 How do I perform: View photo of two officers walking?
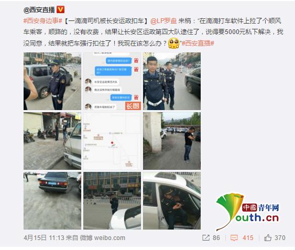[x=172, y=81]
